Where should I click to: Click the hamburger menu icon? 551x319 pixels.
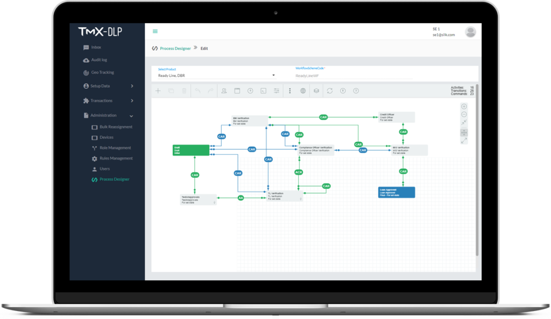click(155, 31)
